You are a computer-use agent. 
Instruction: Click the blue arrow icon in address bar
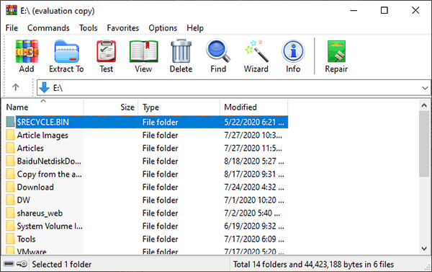[44, 87]
